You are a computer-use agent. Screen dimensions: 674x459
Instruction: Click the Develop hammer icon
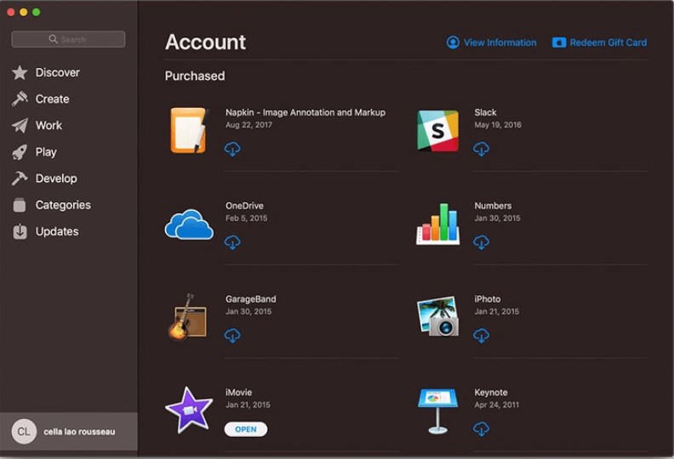click(20, 178)
